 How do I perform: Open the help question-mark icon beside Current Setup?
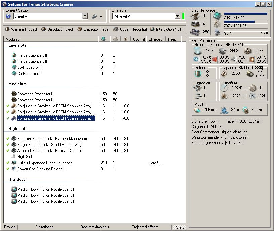tap(8, 16)
